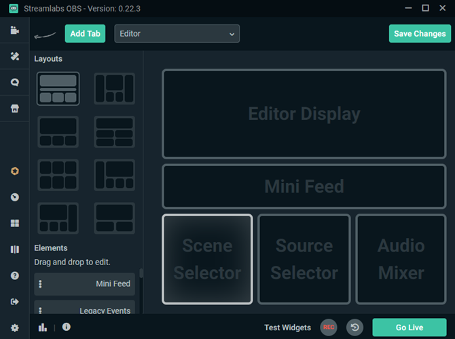Screen dimensions: 455x339
Task: Open the Editor tab dropdown
Action: click(x=177, y=34)
